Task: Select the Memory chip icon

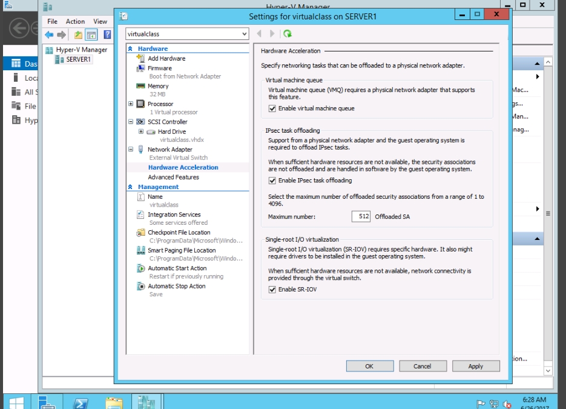Action: point(141,86)
